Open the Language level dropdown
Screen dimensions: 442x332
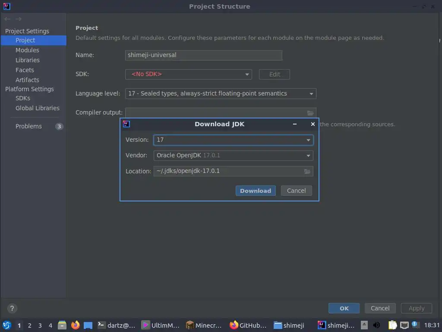pos(221,93)
